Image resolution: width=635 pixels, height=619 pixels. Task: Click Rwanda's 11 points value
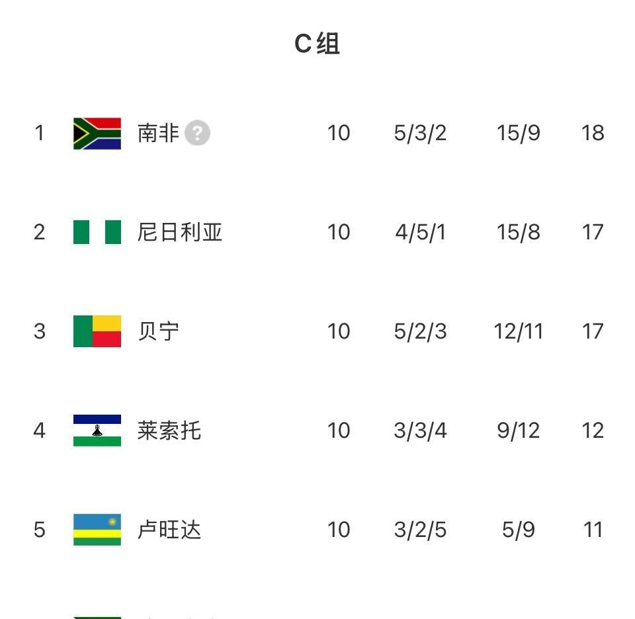tap(593, 530)
